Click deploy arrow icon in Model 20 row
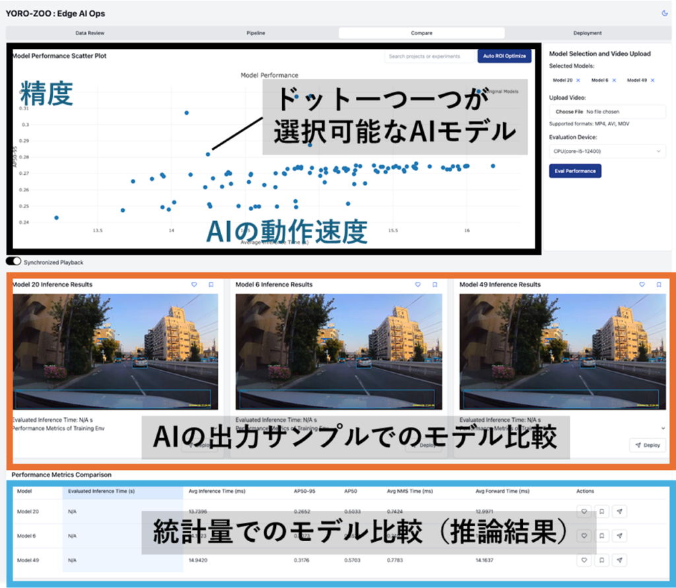This screenshot has width=676, height=588. click(x=619, y=511)
